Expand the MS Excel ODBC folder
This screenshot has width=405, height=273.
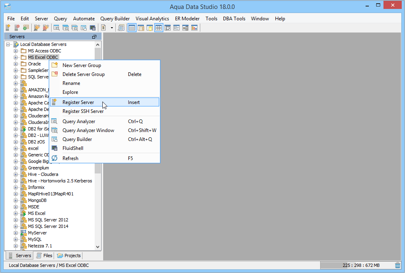(x=16, y=57)
